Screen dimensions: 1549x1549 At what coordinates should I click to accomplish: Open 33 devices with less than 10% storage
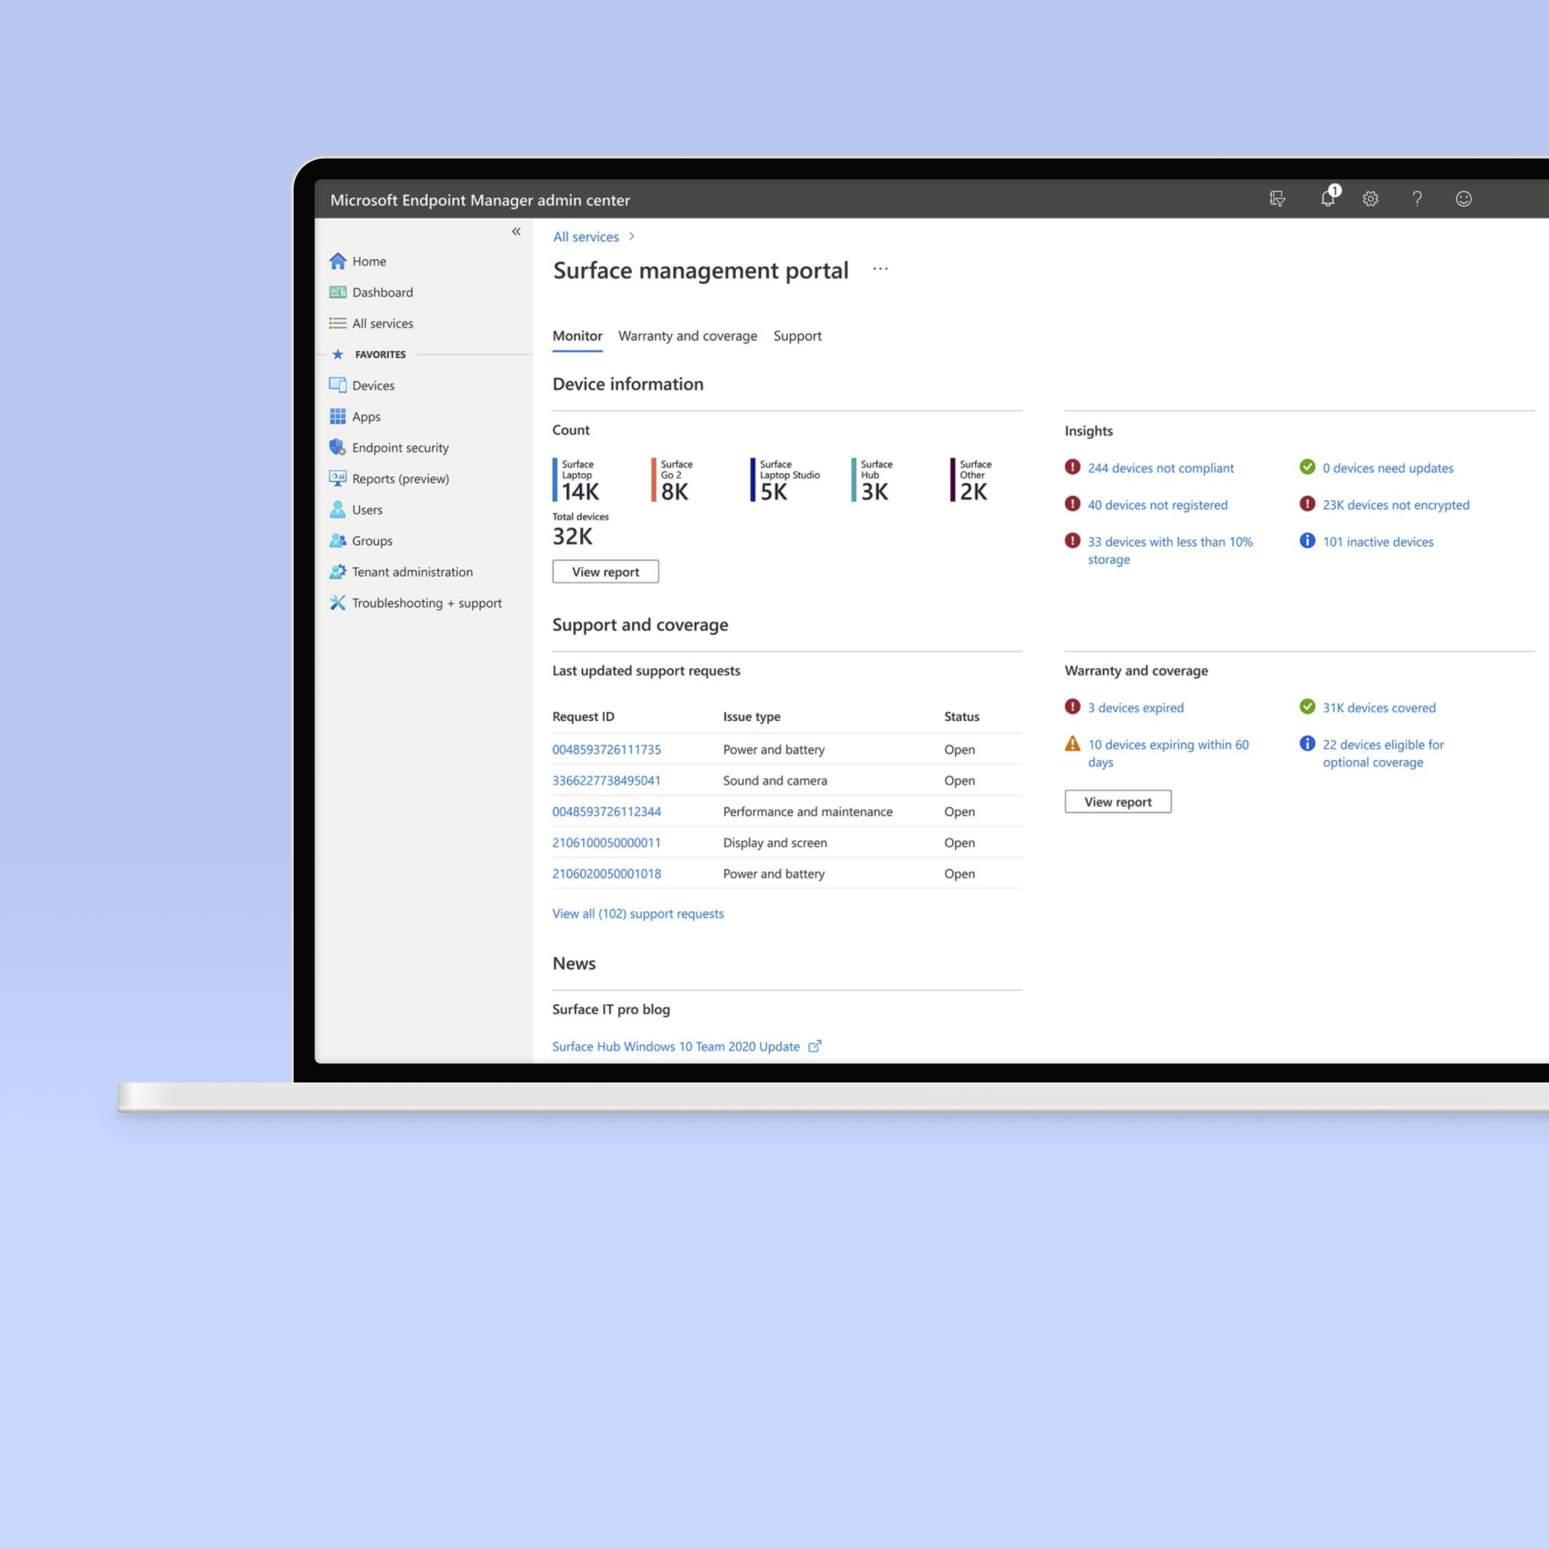(x=1170, y=551)
